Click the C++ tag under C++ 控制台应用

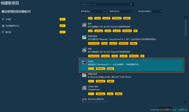[91, 81]
